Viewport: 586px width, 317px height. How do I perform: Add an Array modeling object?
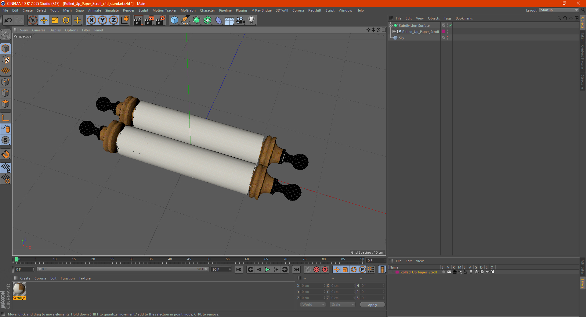pos(208,20)
